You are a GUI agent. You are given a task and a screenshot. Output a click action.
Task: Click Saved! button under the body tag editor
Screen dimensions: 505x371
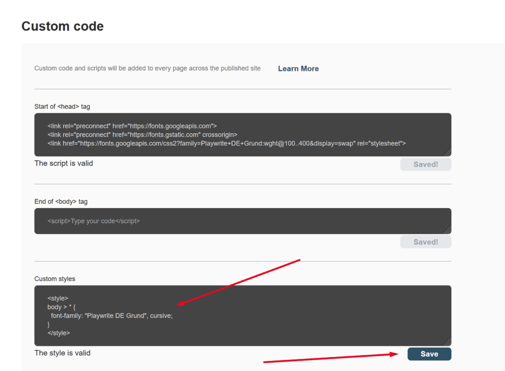click(426, 242)
